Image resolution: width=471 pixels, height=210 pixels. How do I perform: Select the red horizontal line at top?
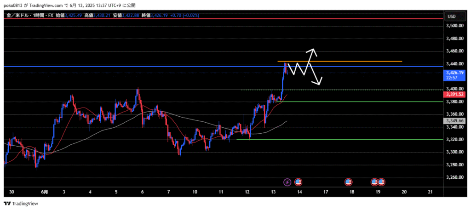pos(184,19)
